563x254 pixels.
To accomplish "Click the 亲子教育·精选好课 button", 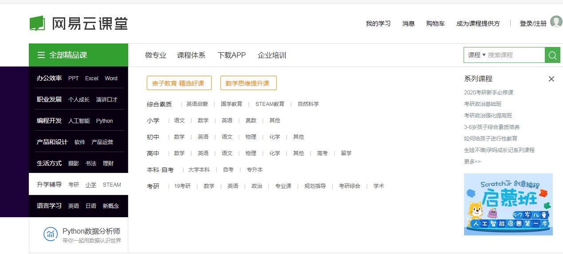I will click(179, 83).
